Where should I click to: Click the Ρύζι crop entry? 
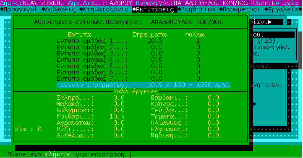(x=90, y=129)
